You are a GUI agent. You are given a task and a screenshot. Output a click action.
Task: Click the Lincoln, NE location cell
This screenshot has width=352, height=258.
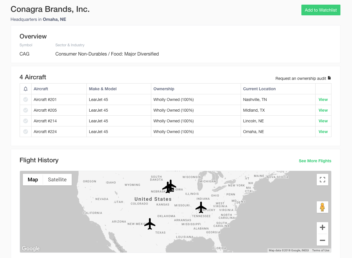click(x=278, y=121)
